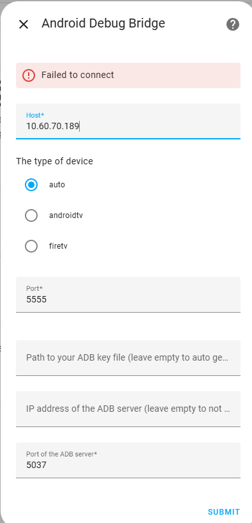Click the "Android Debug Bridge" dialog title
The height and width of the screenshot is (523, 252).
click(x=103, y=24)
